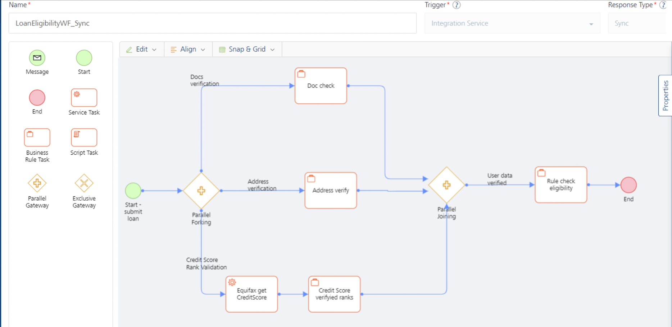Select the Business Rule Task palette icon
The width and height of the screenshot is (672, 327).
tap(37, 137)
